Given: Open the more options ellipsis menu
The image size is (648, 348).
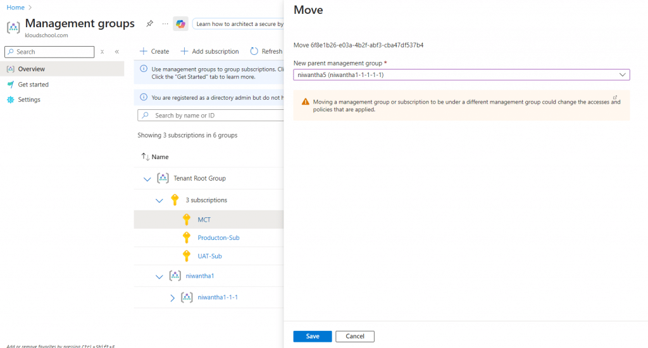Looking at the screenshot, I should point(165,24).
